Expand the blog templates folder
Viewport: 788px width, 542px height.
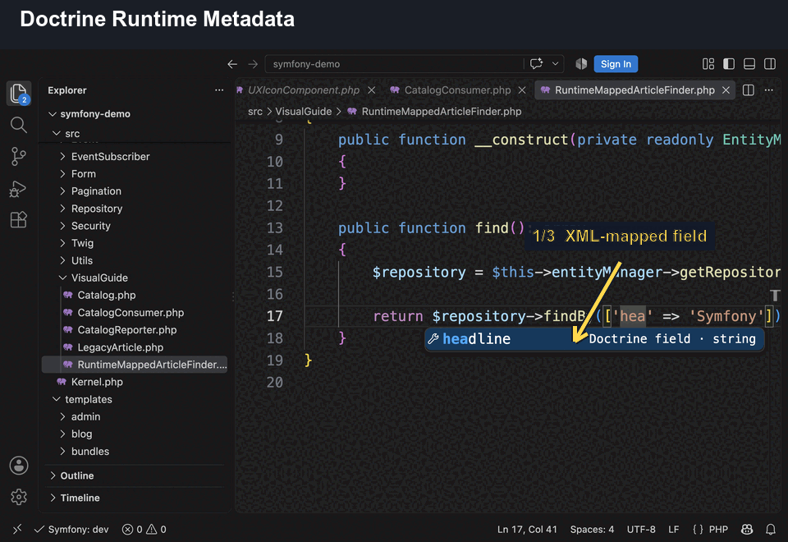click(81, 434)
